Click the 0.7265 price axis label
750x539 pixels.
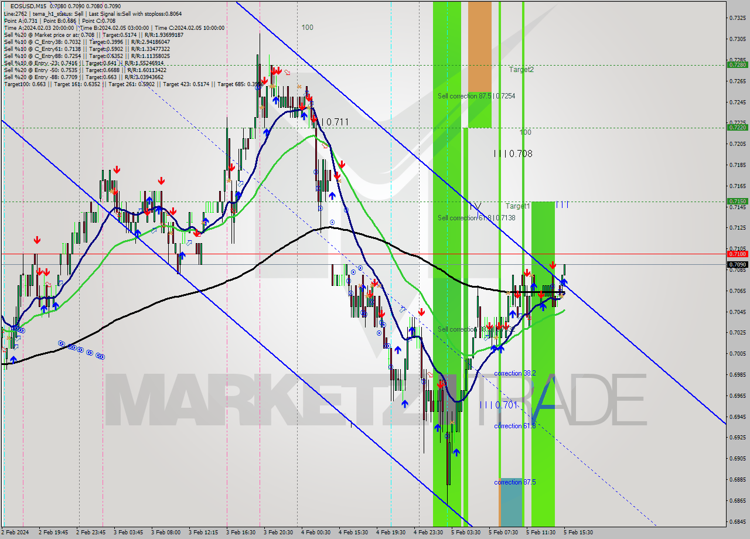(x=737, y=81)
